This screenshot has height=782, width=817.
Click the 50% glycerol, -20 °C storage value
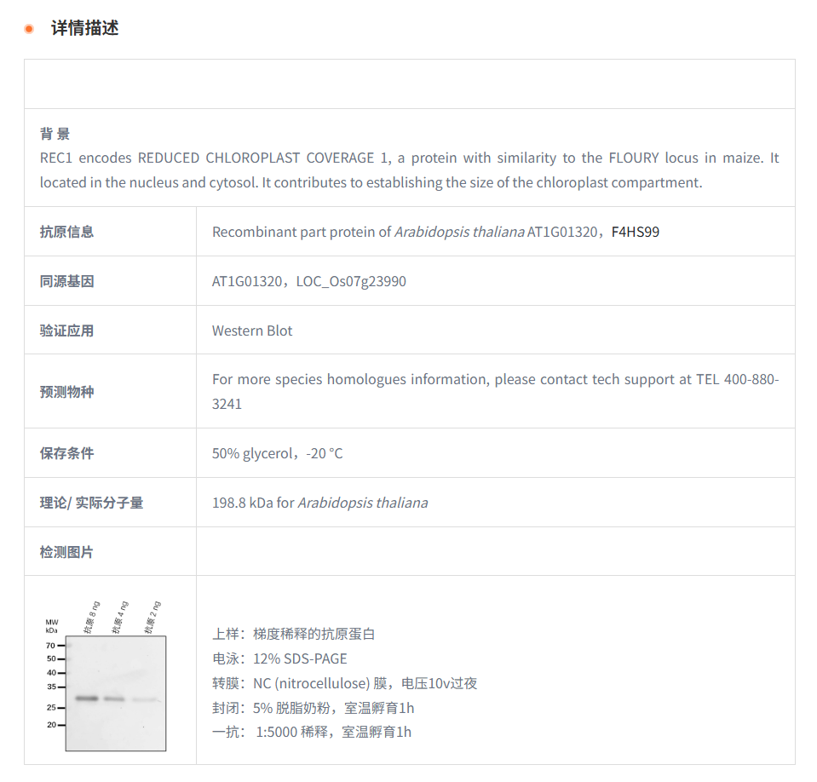tap(277, 453)
